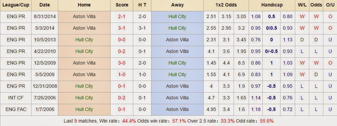Click the 0-2 score on 4/22/2010
337x126 pixels.
point(122,51)
